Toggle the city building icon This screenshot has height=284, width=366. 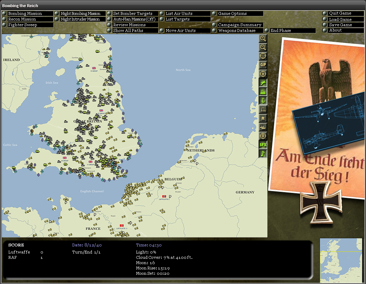pyautogui.click(x=263, y=118)
